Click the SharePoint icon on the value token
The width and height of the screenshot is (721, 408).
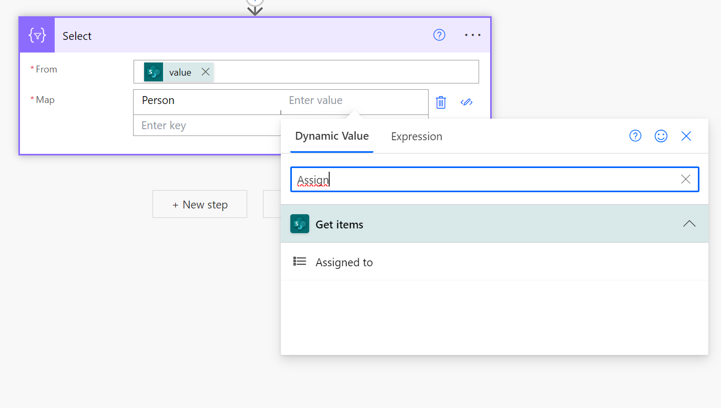(153, 71)
